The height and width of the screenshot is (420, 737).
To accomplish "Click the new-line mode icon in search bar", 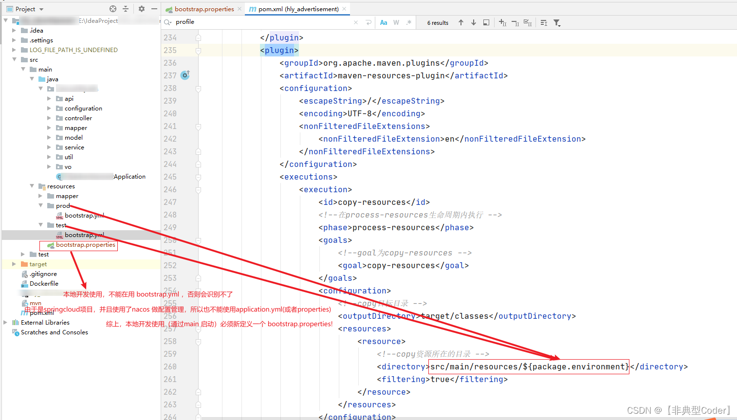I will click(x=544, y=22).
